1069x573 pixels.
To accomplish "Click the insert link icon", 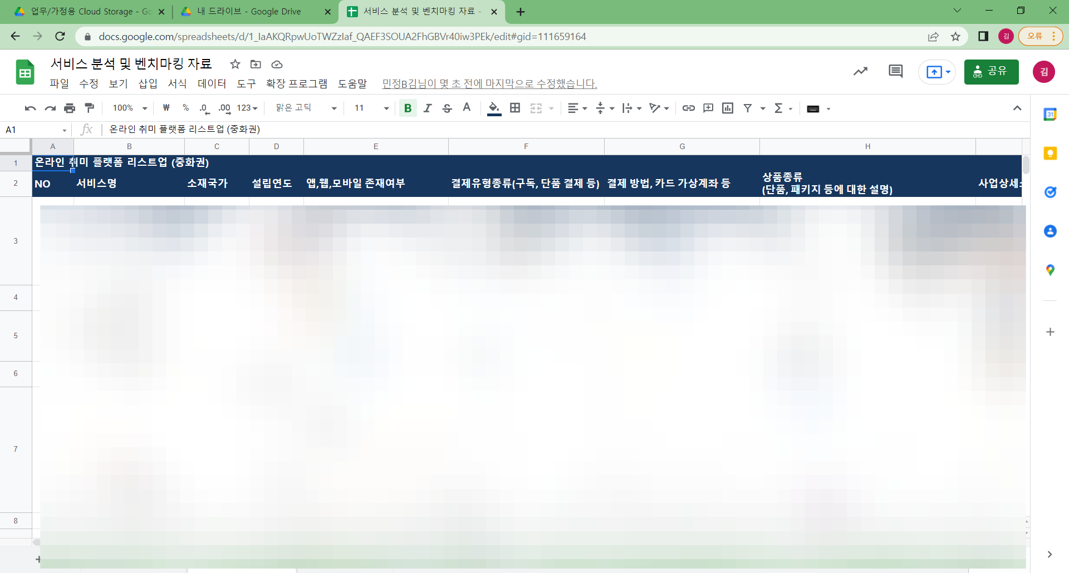I will pos(688,108).
